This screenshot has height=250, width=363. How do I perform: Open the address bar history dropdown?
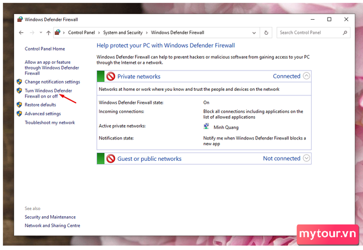[x=254, y=33]
